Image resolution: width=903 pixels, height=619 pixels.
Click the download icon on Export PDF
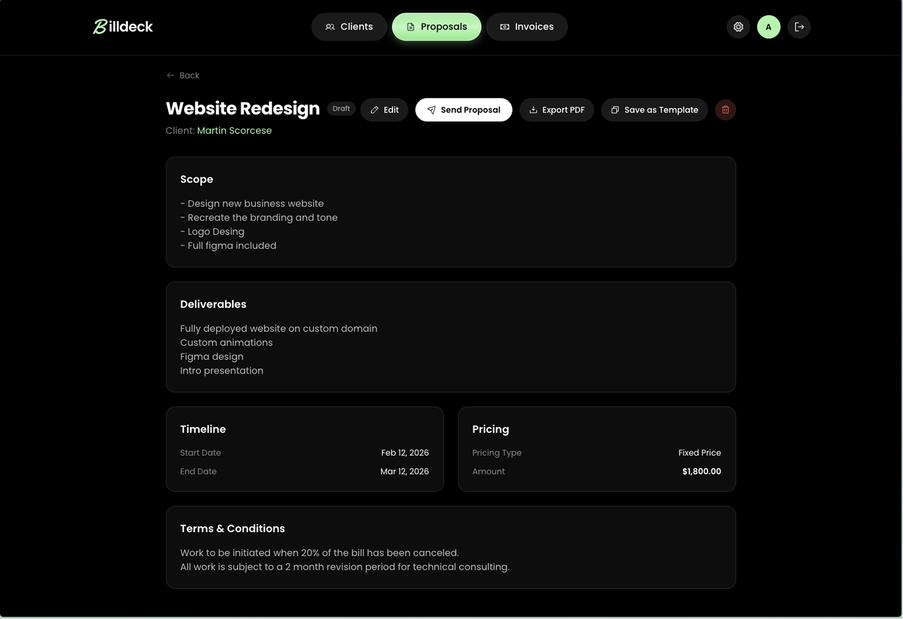coord(534,109)
